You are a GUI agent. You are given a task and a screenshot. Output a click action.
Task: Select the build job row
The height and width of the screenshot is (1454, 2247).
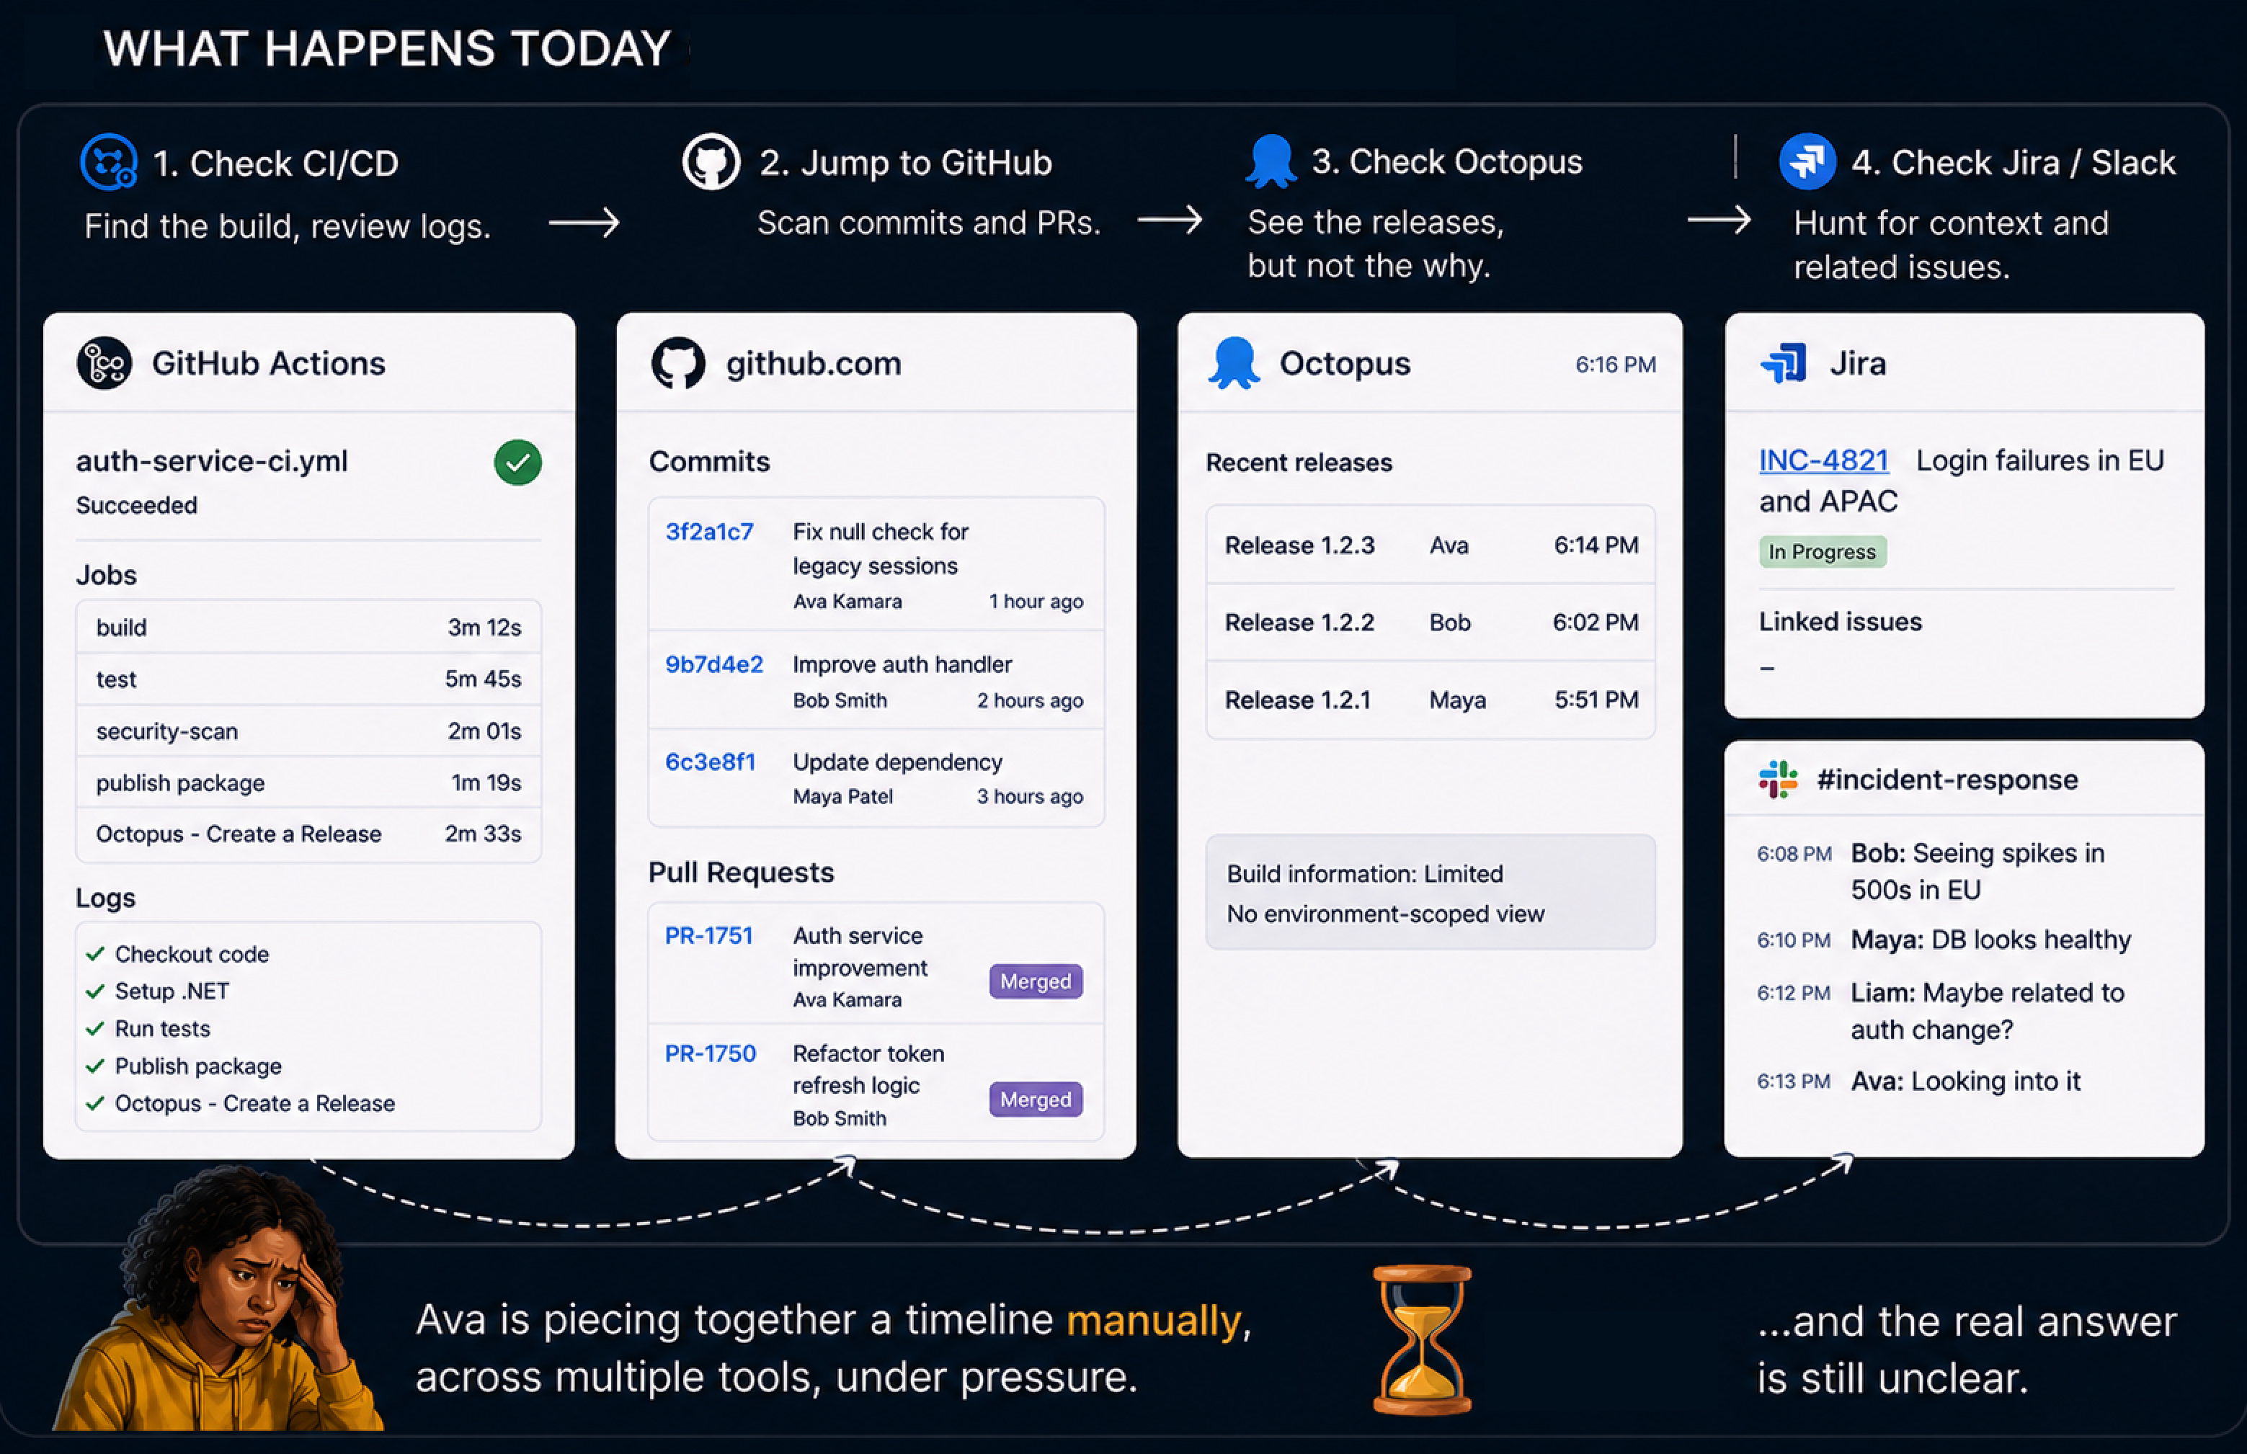(308, 628)
